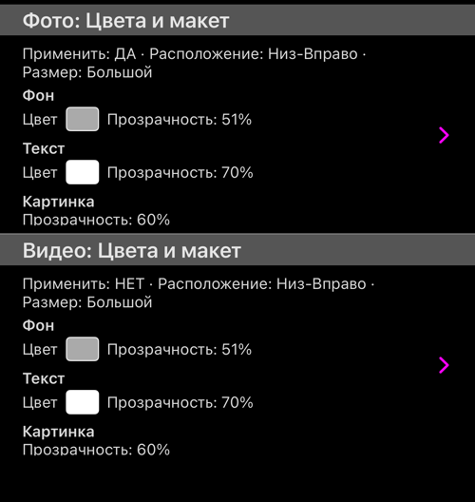Select 'Картинка' label in photo section
The image size is (475, 502).
tap(59, 202)
